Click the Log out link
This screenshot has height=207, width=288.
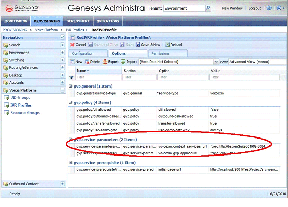(255, 8)
